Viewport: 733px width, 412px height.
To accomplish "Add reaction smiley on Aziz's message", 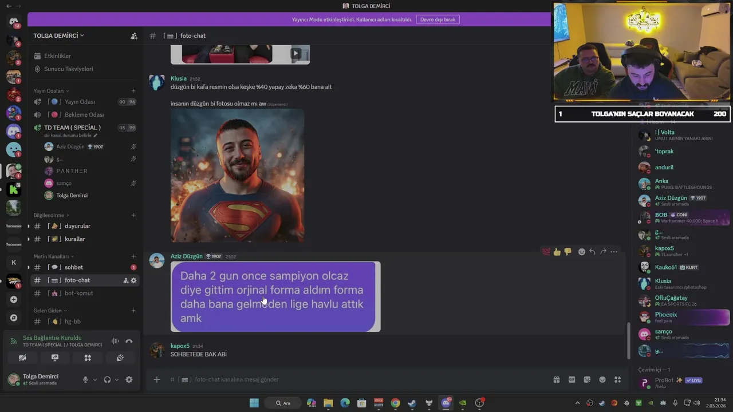I will click(581, 252).
